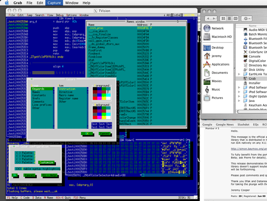Select Palette 4 radio button
Viewport: 267px width, 201px height.
pyautogui.click(x=25, y=163)
